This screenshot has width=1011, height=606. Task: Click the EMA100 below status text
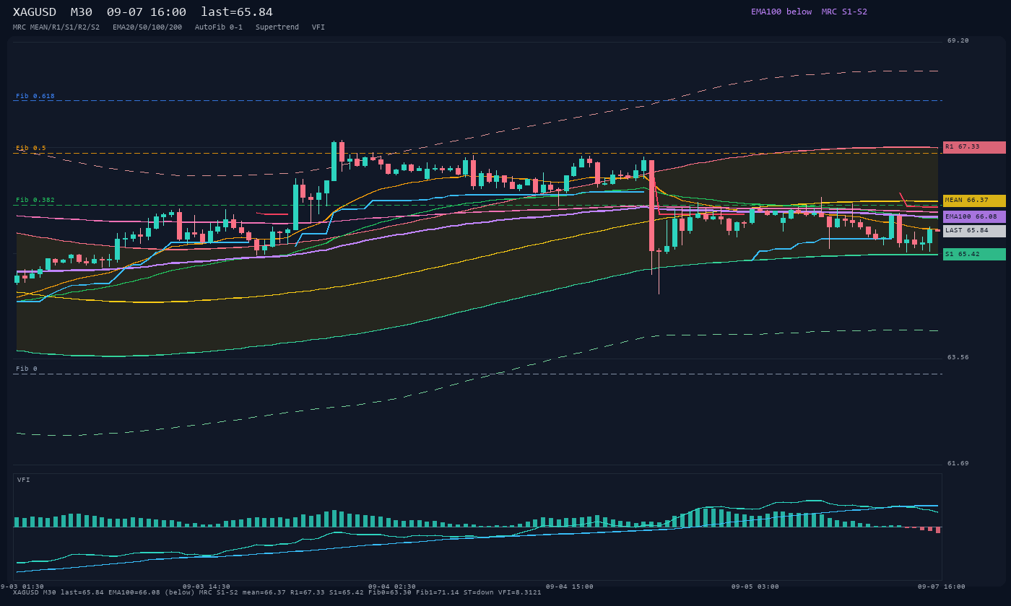(x=781, y=12)
